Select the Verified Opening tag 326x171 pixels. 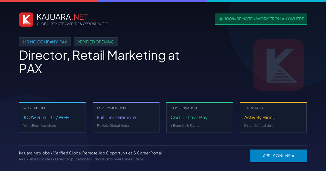click(96, 42)
